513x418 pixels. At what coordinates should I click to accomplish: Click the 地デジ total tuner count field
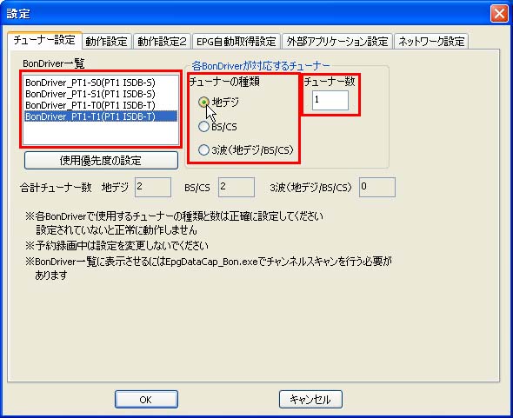153,187
